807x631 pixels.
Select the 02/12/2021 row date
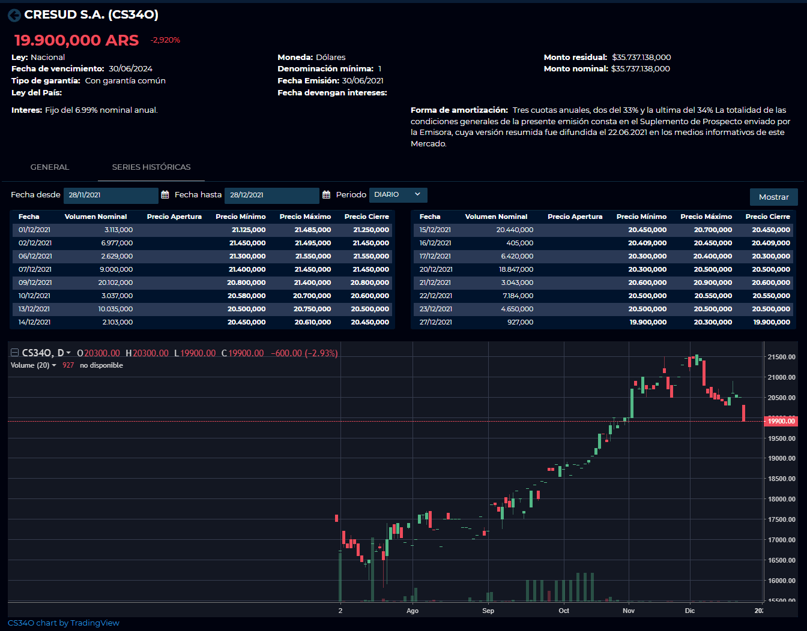point(35,243)
